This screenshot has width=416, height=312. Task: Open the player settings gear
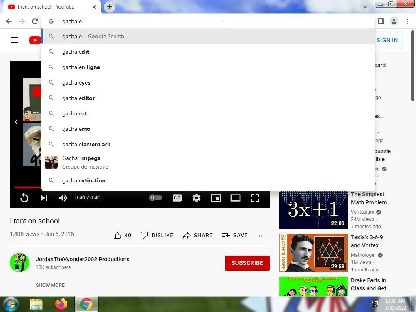196,198
